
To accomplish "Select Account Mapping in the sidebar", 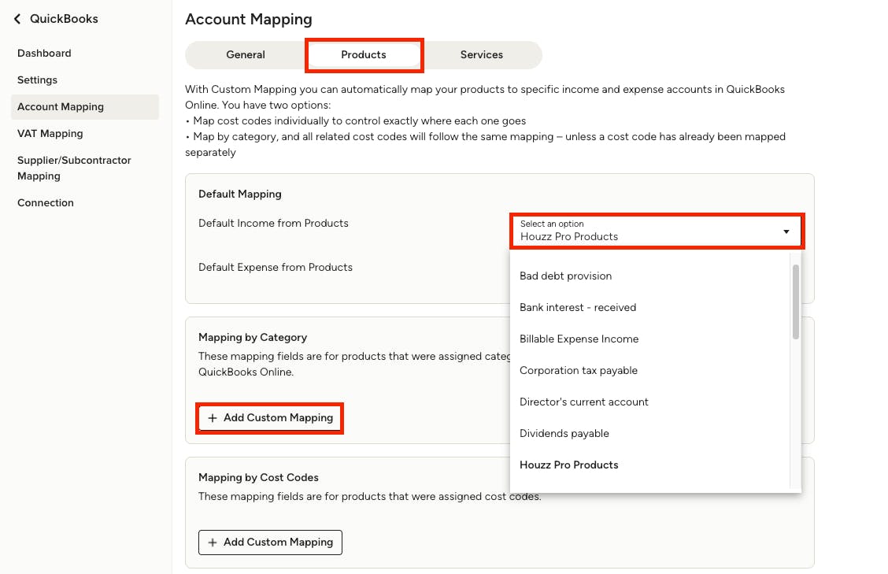I will tap(85, 106).
